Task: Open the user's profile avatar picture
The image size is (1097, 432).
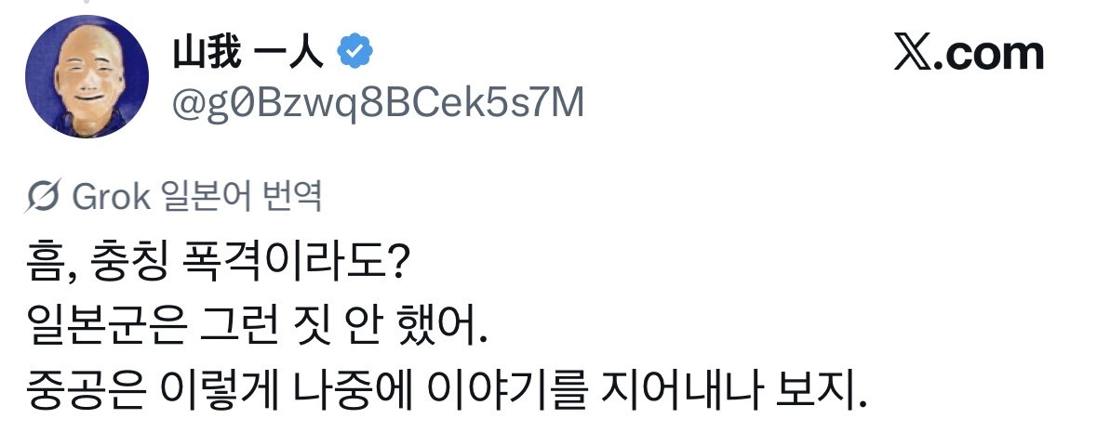Action: click(87, 76)
